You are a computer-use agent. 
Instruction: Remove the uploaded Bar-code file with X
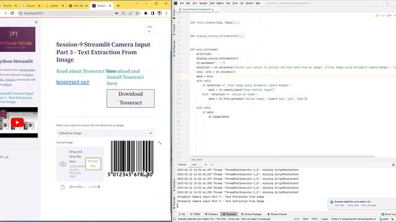click(99, 187)
